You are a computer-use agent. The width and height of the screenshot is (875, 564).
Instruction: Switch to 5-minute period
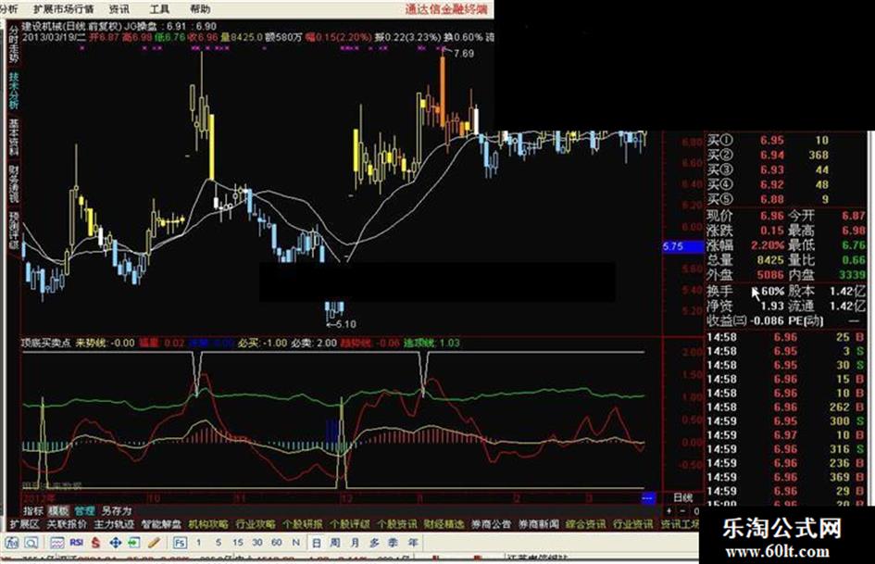pyautogui.click(x=219, y=542)
